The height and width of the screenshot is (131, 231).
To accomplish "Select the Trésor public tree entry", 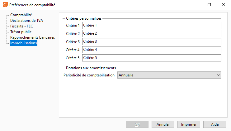I will click(x=21, y=32).
